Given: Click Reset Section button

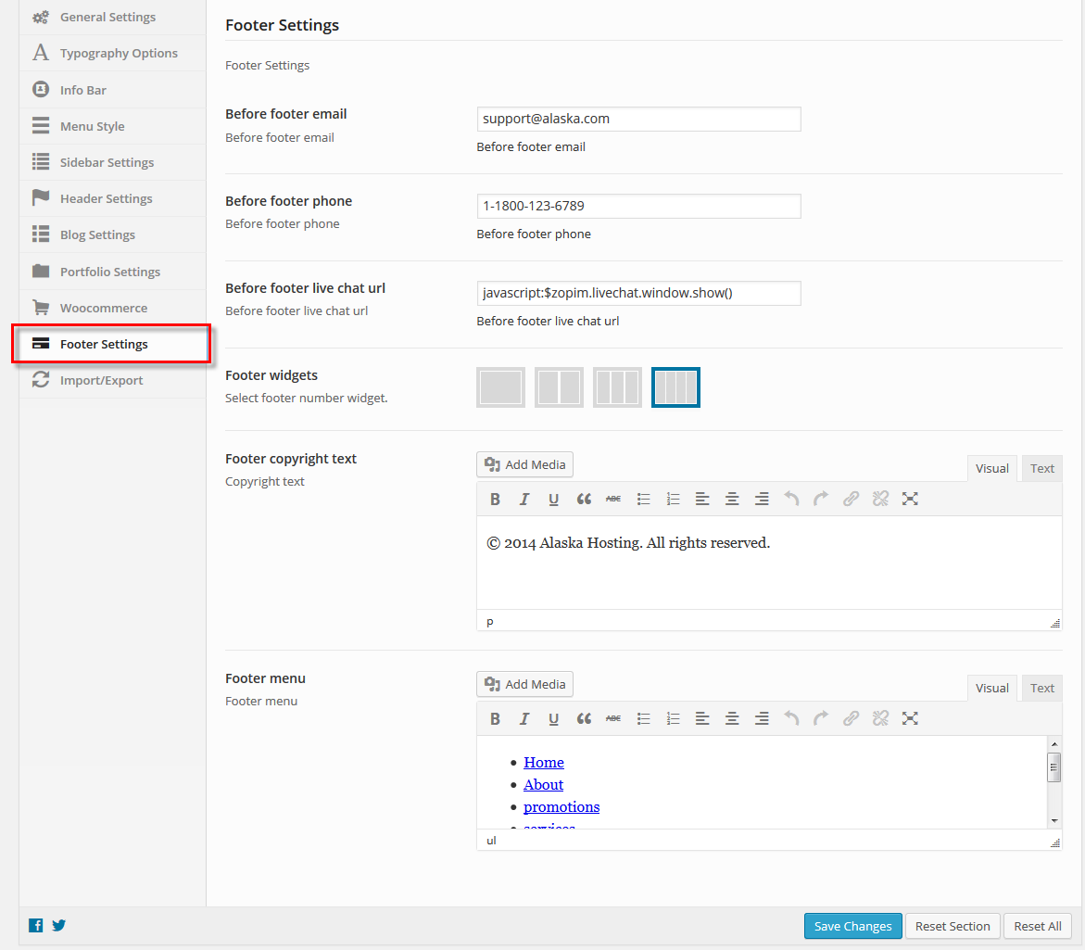Looking at the screenshot, I should point(953,926).
